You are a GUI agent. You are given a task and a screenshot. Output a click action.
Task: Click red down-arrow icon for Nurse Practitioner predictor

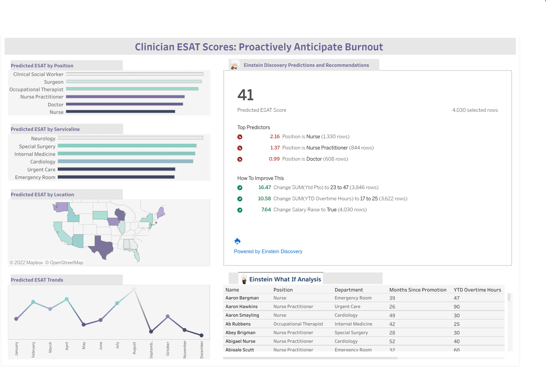pyautogui.click(x=240, y=148)
